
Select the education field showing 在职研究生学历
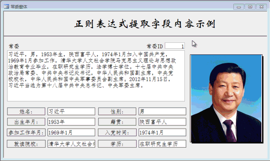pyautogui.click(x=162, y=144)
